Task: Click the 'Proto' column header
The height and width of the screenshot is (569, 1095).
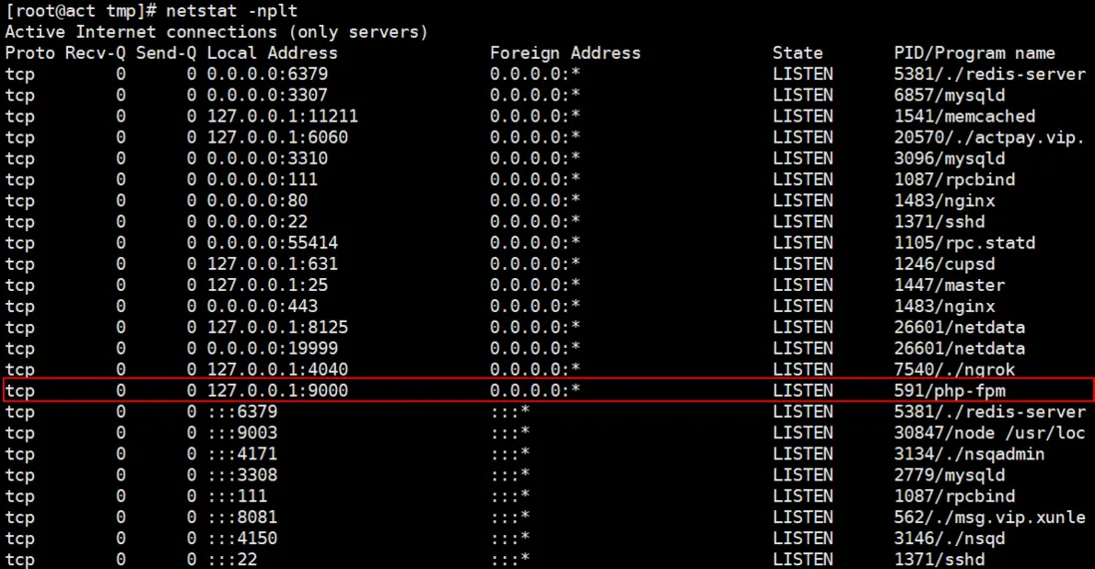Action: 30,53
